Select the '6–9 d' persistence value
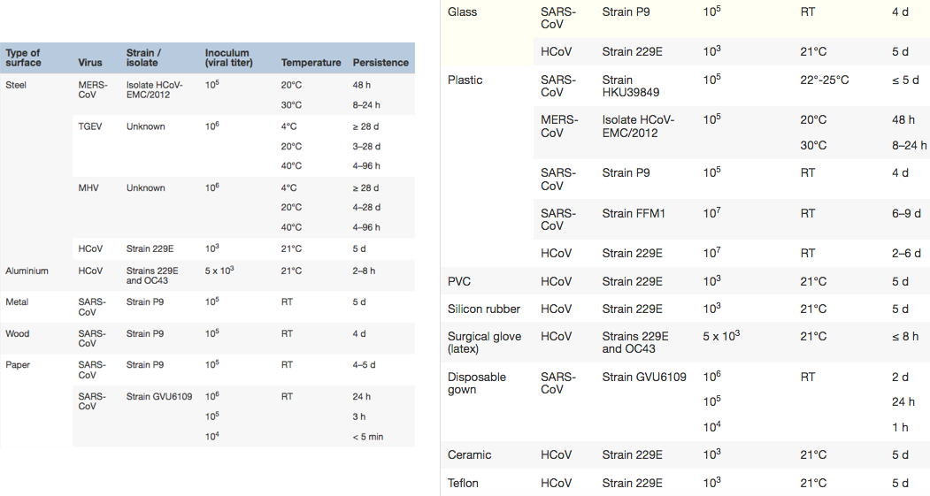Viewport: 930px width, 496px height. click(906, 213)
